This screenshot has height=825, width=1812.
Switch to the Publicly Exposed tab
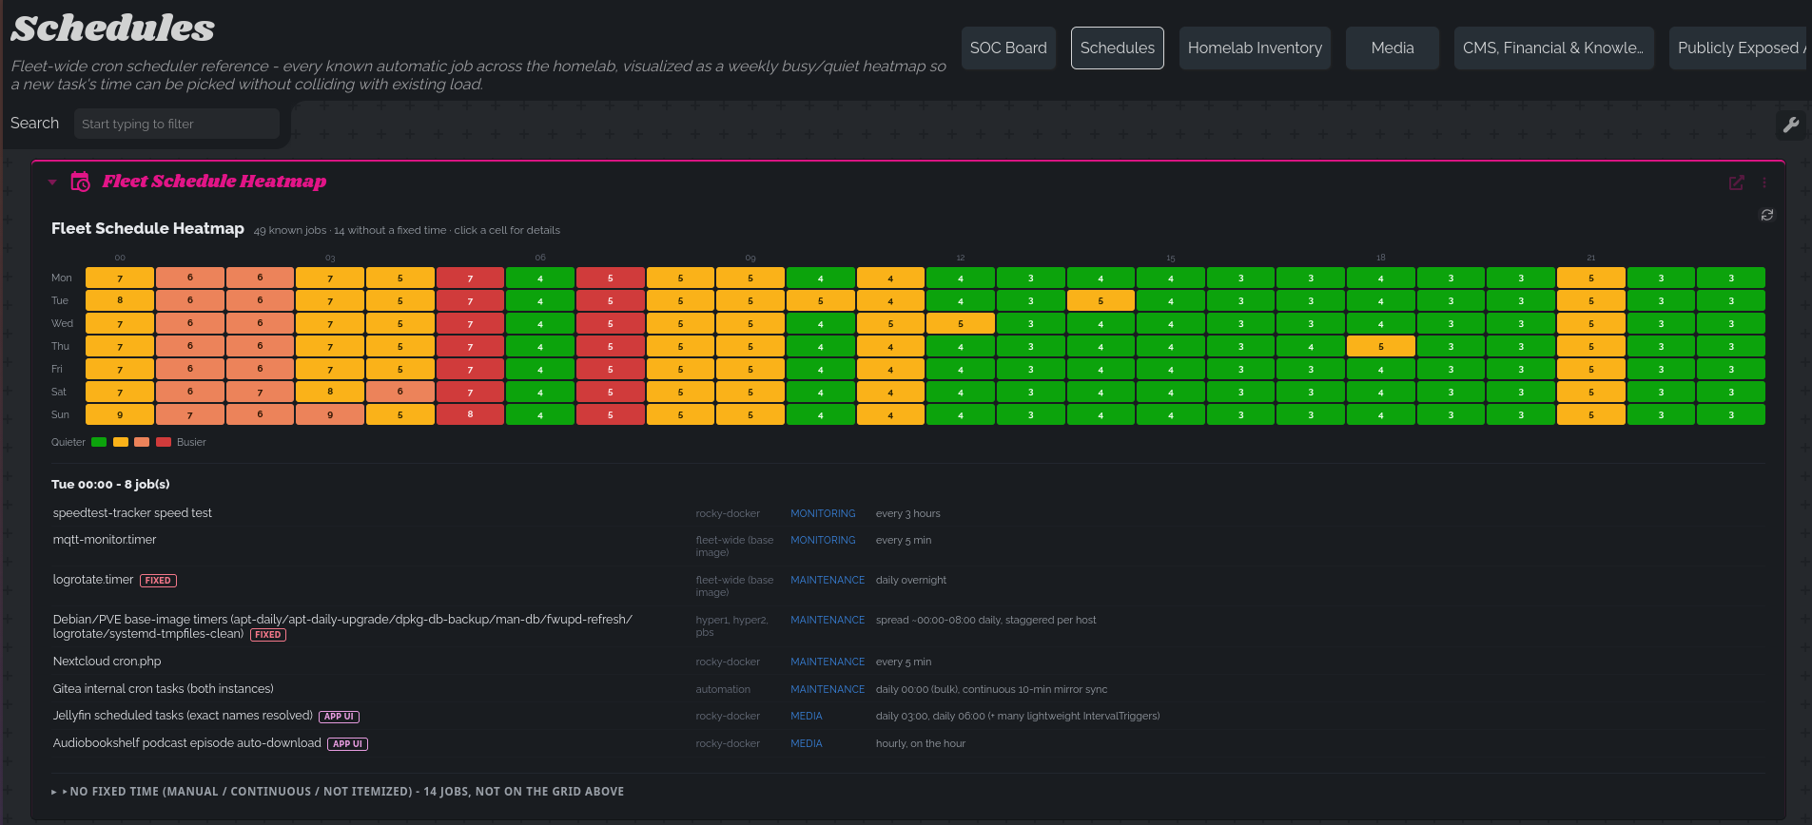point(1740,48)
